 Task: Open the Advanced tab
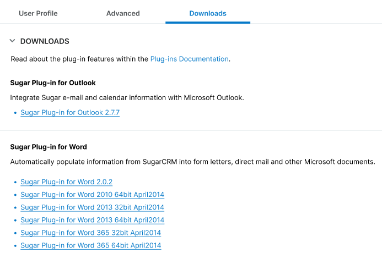(123, 13)
